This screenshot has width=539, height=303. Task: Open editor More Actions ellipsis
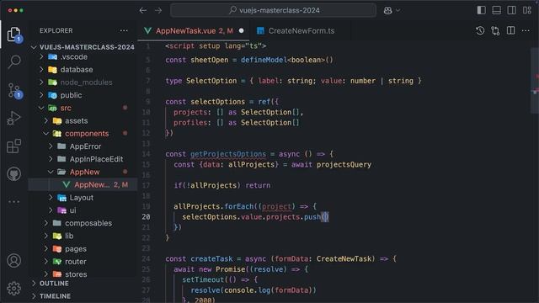(x=526, y=31)
